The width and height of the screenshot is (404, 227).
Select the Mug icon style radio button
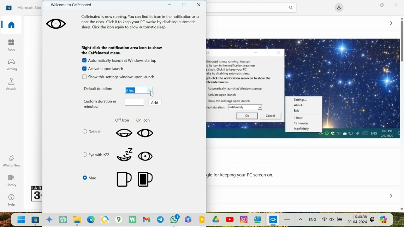(x=85, y=178)
